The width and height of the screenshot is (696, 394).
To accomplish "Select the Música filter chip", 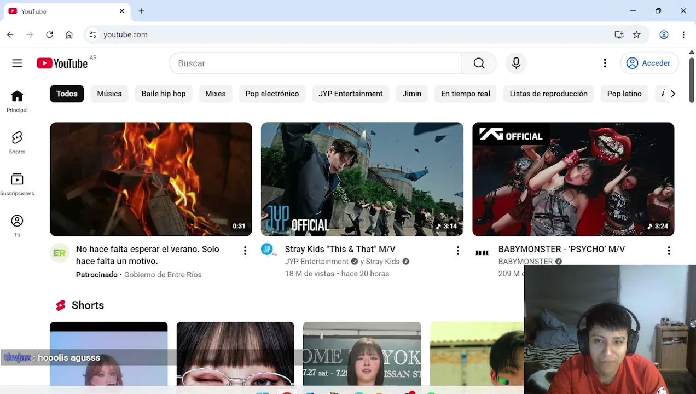I will pos(109,94).
